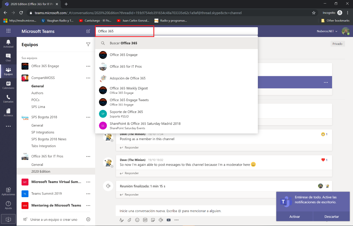Image resolution: width=353 pixels, height=226 pixels.
Task: Attach a file to the new message
Action: (129, 220)
